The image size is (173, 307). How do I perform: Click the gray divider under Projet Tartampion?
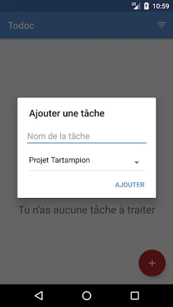pos(86,171)
